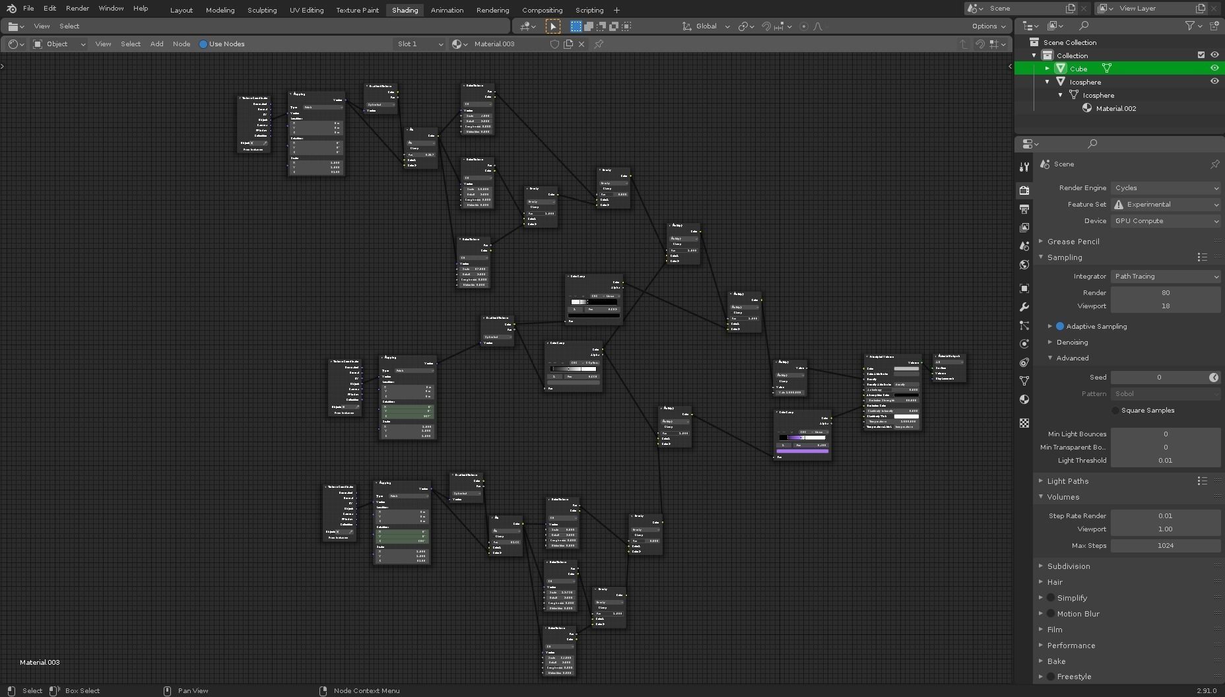Open the Options popover button

pyautogui.click(x=989, y=26)
